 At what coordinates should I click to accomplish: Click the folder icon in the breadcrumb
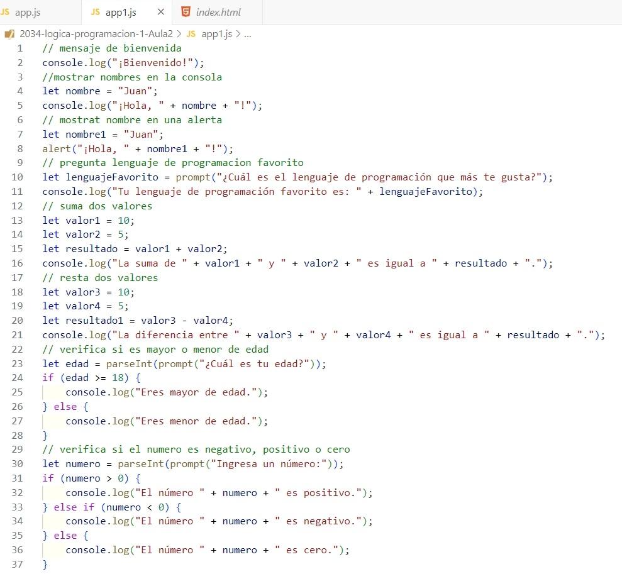tap(9, 34)
